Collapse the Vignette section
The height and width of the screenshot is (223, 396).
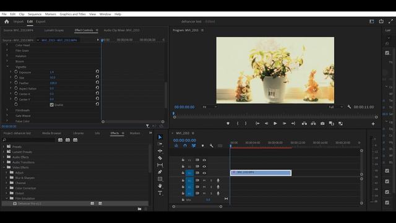coord(7,66)
